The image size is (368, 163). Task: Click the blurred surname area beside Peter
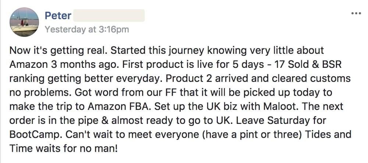[x=109, y=16]
